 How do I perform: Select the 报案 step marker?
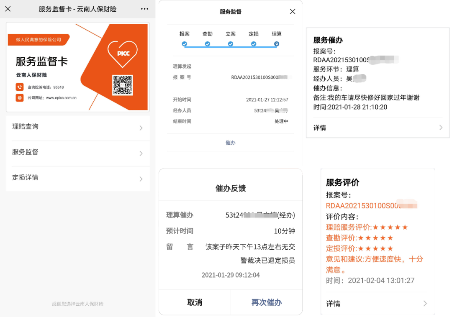click(185, 44)
